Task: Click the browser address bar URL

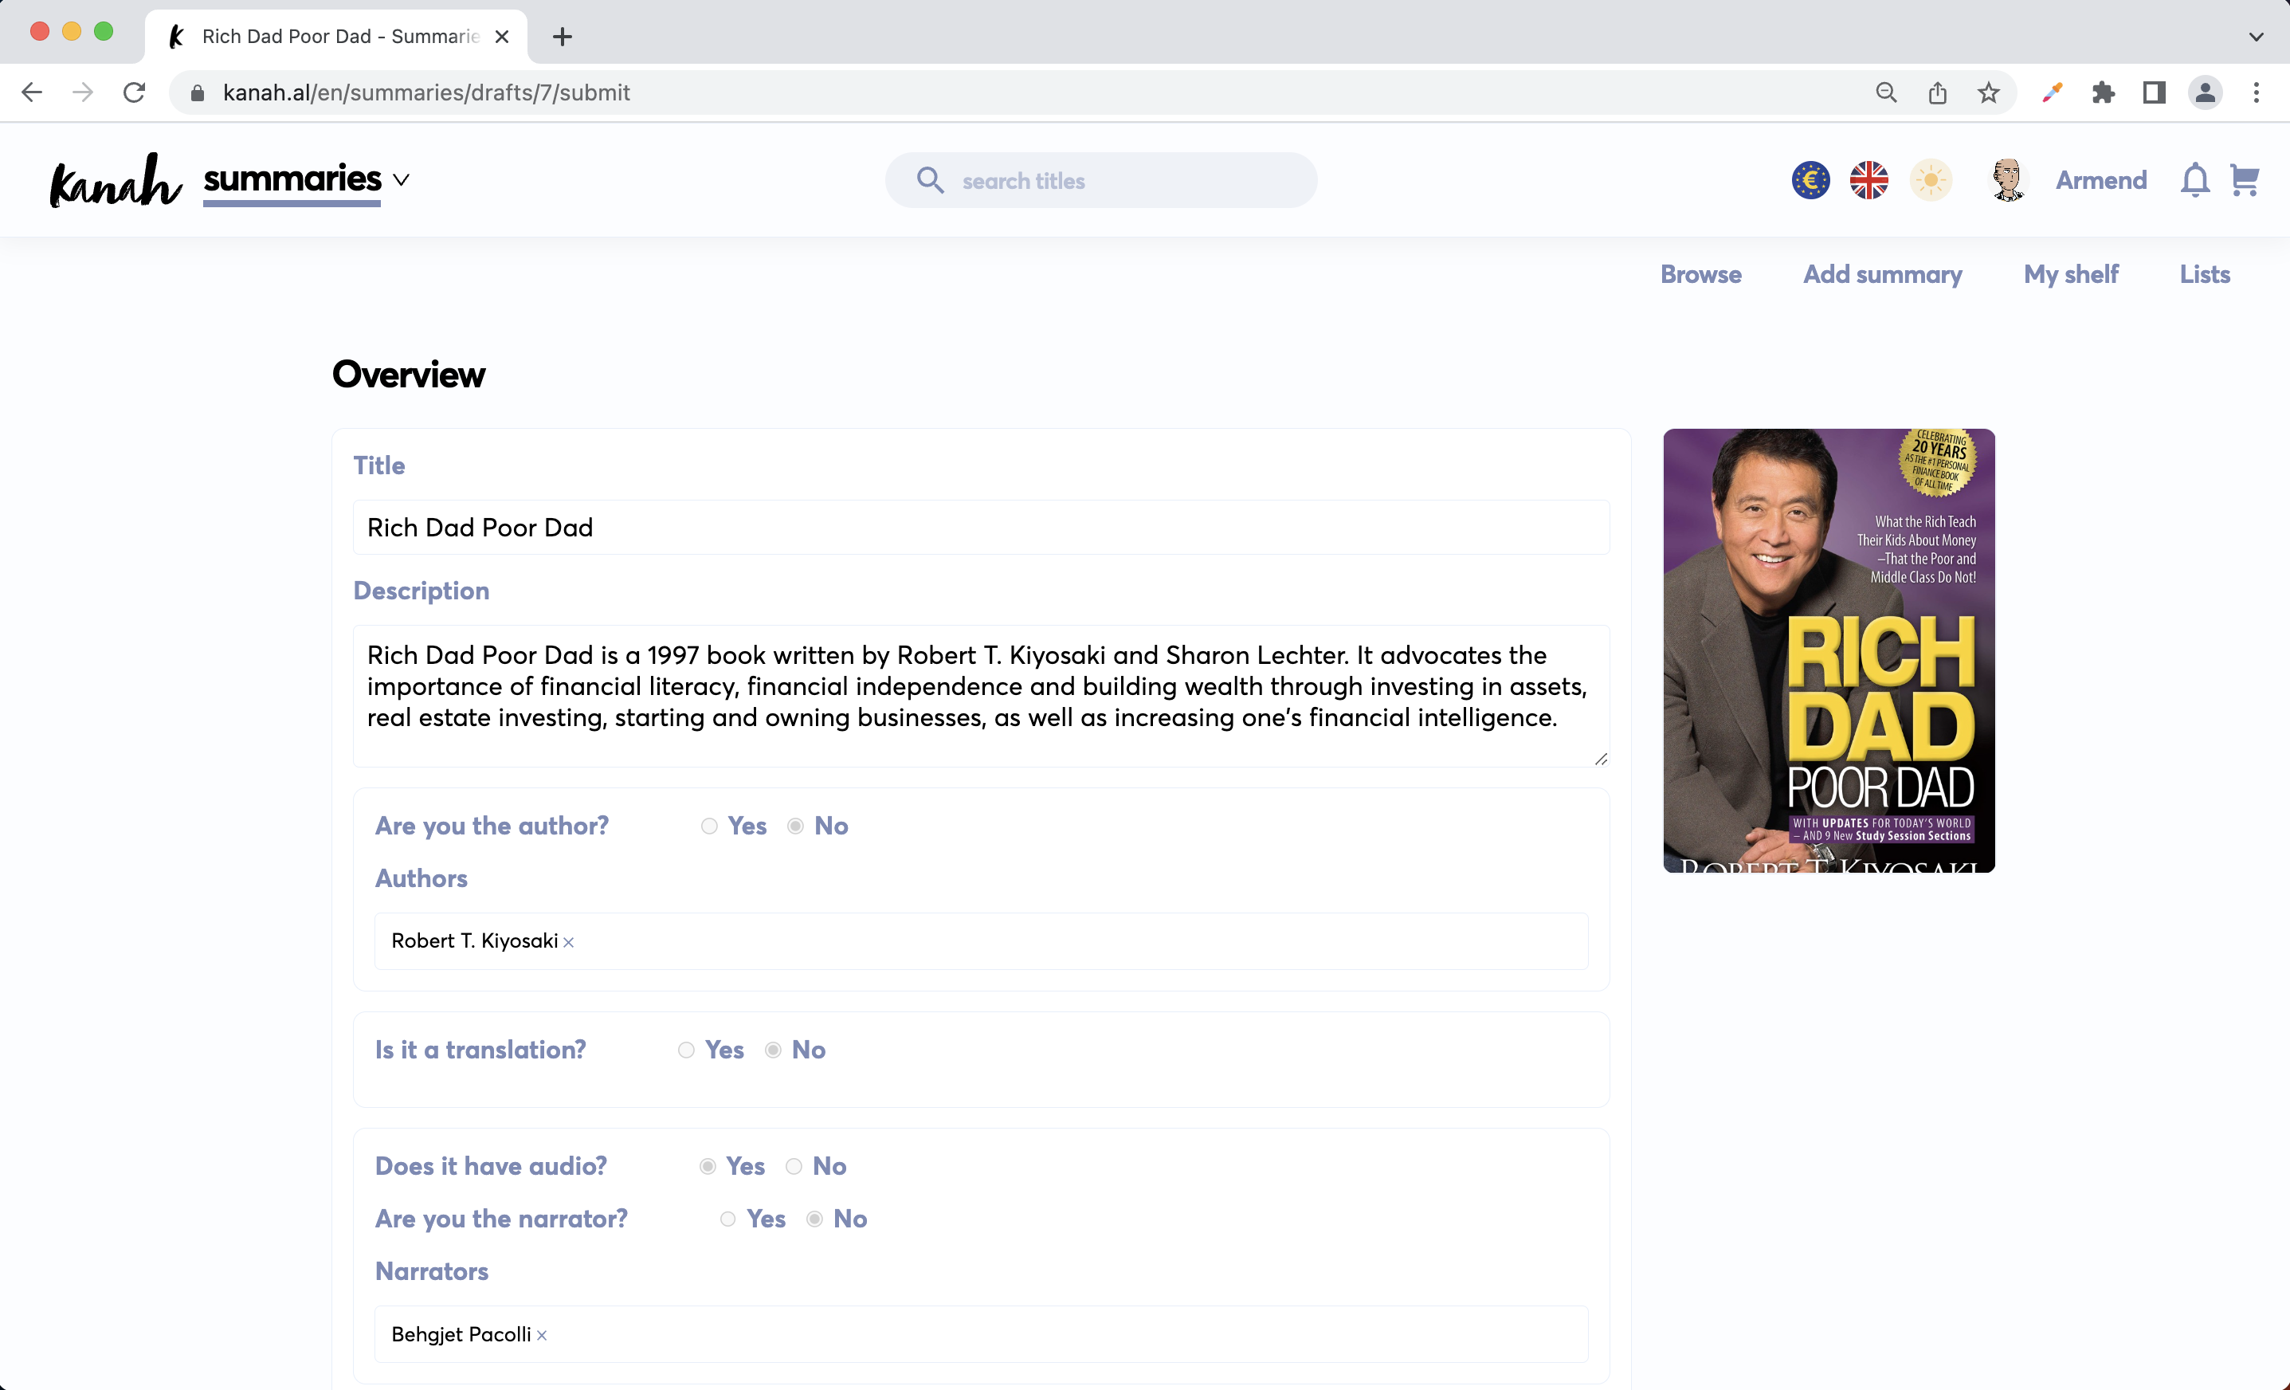Action: 426,92
